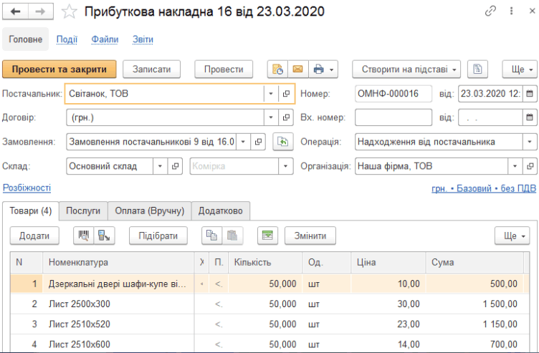Screen dimensions: 539x353
Task: Expand the Організація dropdown list
Action: click(x=515, y=166)
